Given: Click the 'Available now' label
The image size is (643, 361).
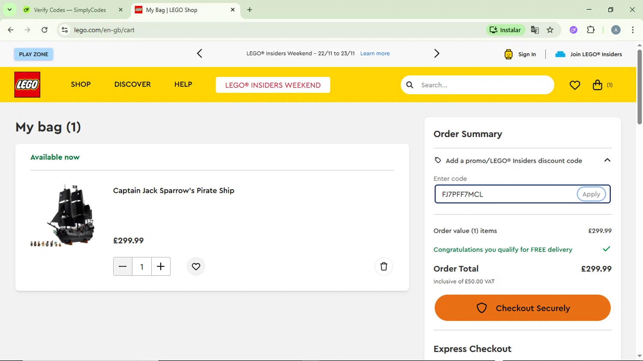Looking at the screenshot, I should pyautogui.click(x=55, y=157).
